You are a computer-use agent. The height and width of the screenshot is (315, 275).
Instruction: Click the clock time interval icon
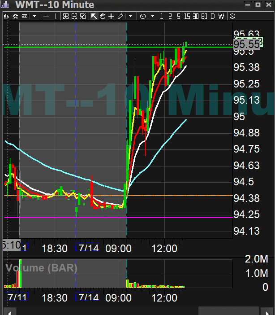143,16
